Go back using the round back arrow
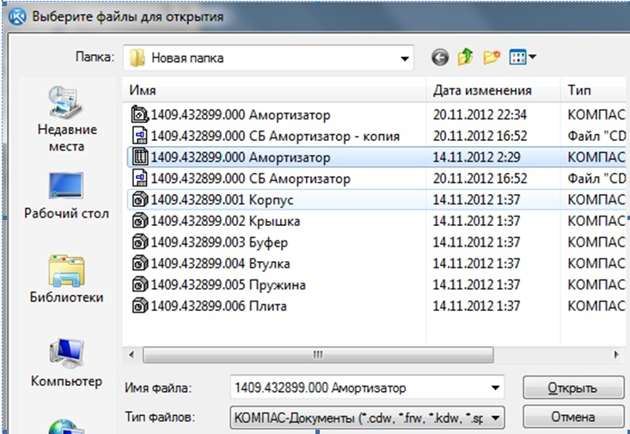 (x=440, y=58)
